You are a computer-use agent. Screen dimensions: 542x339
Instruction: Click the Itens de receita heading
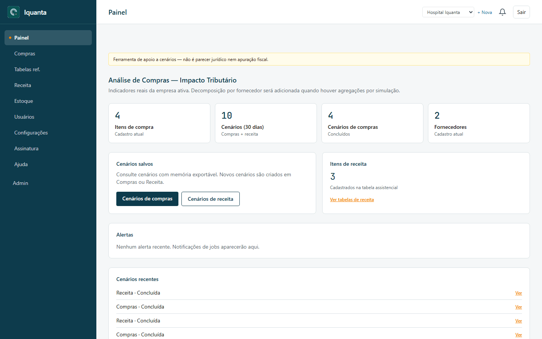coord(348,164)
